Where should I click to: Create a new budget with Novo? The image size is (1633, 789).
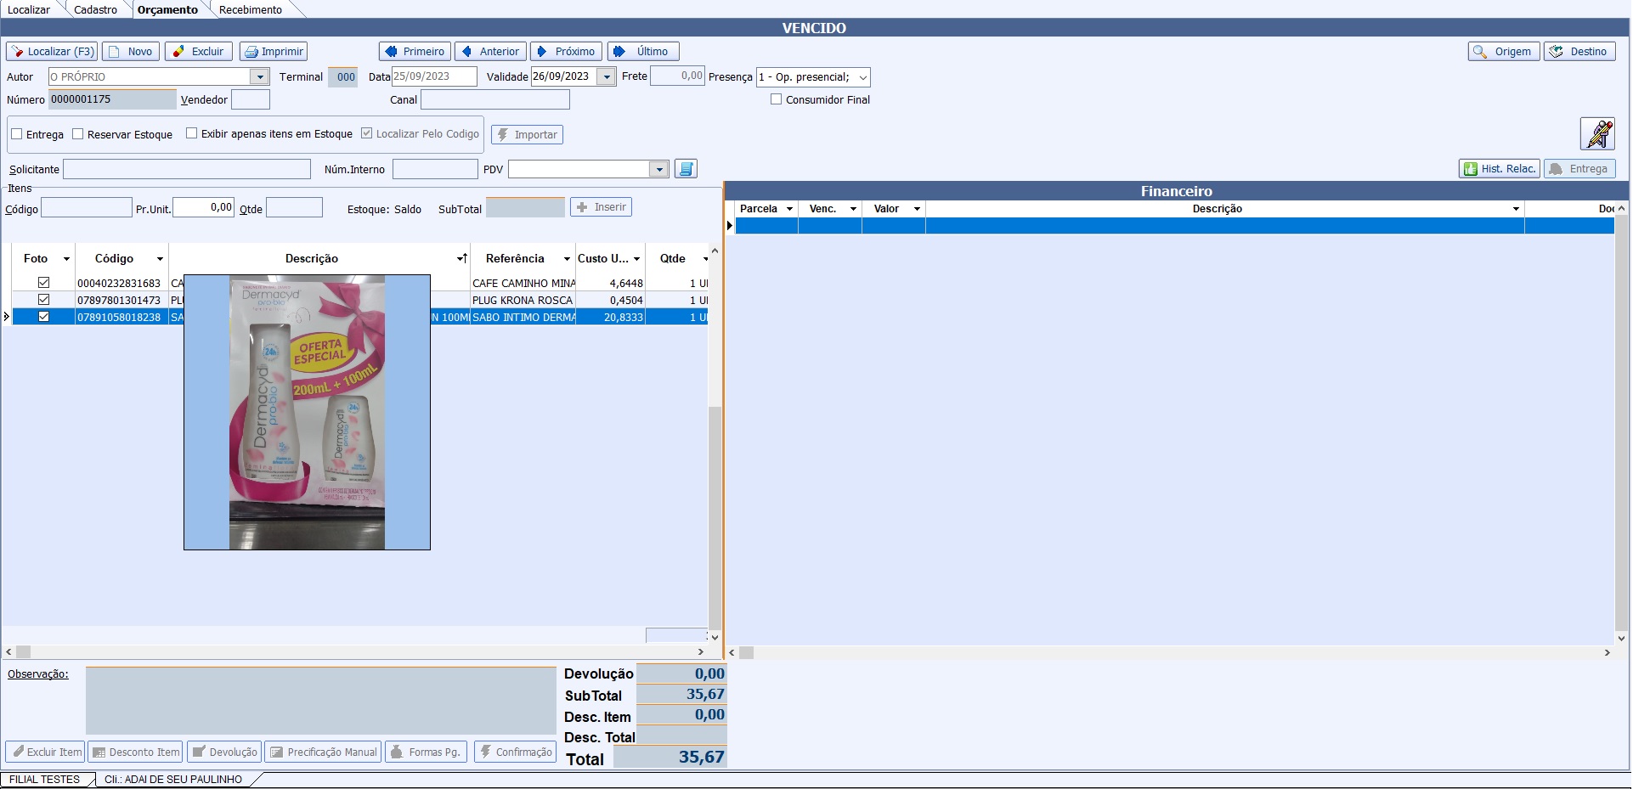131,52
